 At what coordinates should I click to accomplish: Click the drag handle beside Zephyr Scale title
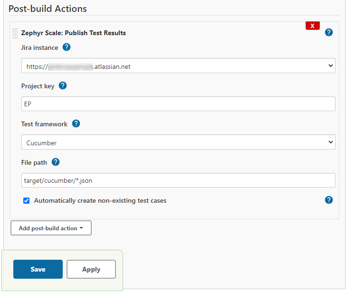[x=15, y=33]
